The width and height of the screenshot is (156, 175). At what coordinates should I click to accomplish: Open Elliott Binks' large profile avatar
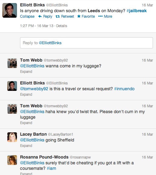(10, 10)
